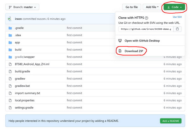Click the .idea folder icon
Image resolution: width=190 pixels, height=133 pixels.
(x=10, y=35)
